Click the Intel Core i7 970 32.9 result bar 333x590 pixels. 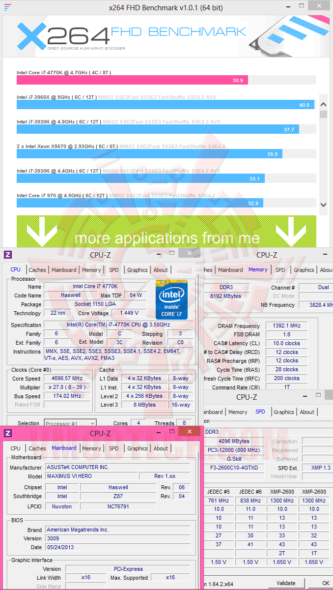(x=140, y=203)
